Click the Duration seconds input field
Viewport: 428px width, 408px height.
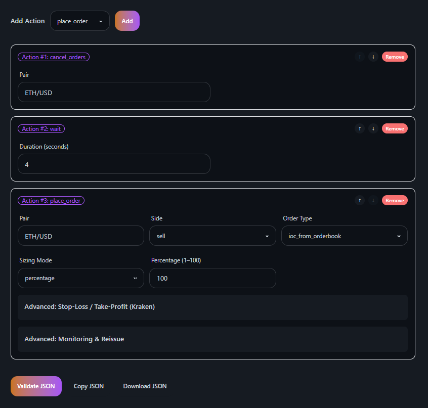tap(114, 164)
